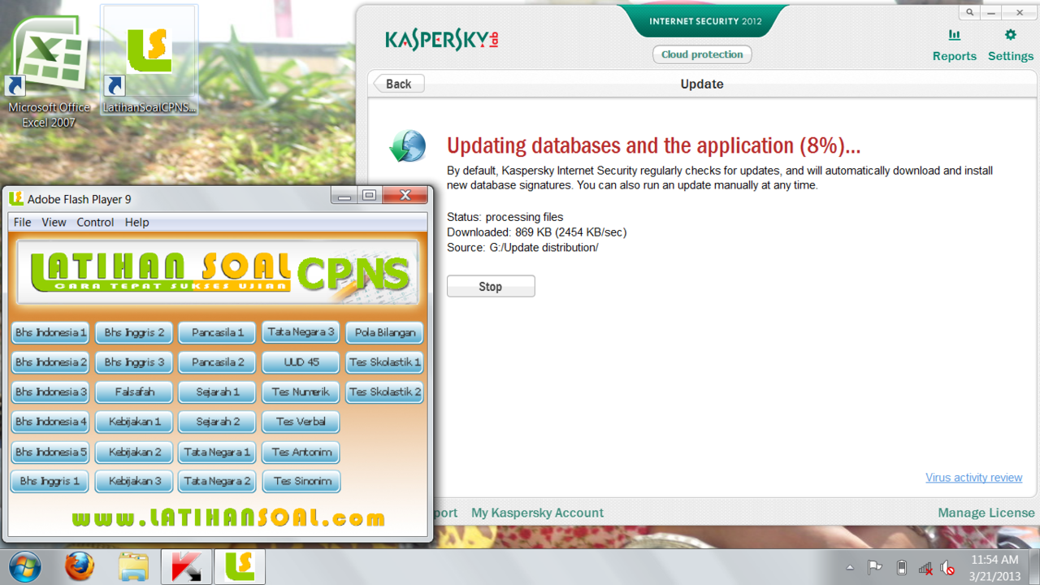The height and width of the screenshot is (585, 1040).
Task: Open Pola Bilangan quiz
Action: tap(385, 332)
